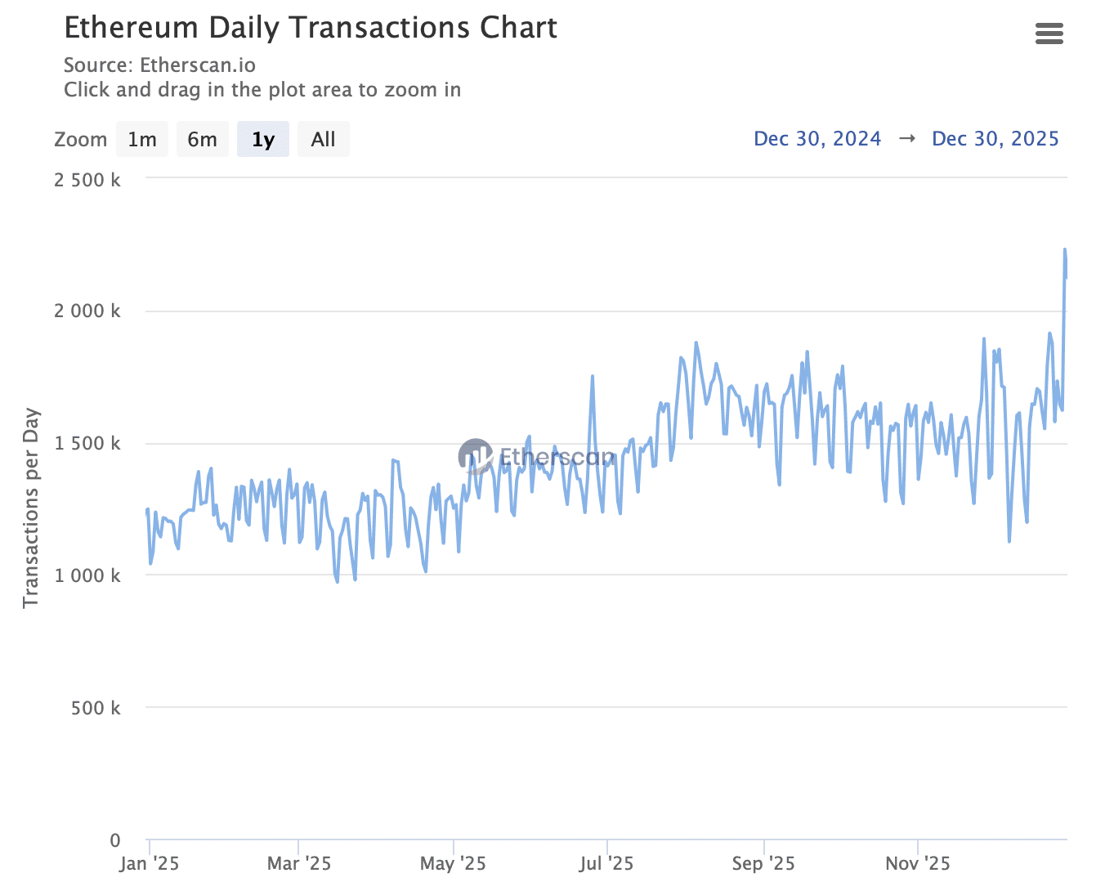Viewport: 1105px width, 891px height.
Task: Click the Jan '25 x-axis label
Action: pyautogui.click(x=149, y=863)
